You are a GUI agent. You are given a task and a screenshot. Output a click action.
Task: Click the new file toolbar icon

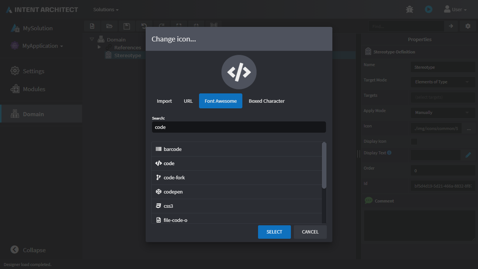(x=92, y=26)
